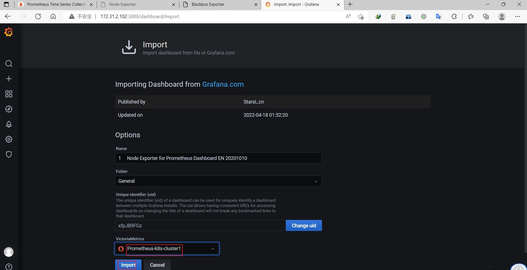Open Alerting bell icon in sidebar
This screenshot has height=270, width=527.
(x=9, y=124)
